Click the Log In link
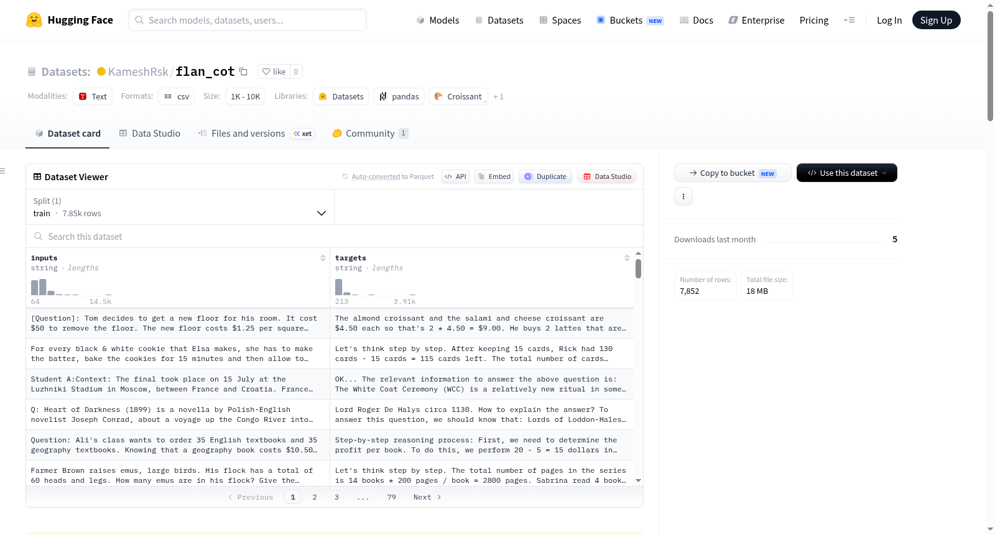The image size is (995, 535). (889, 20)
